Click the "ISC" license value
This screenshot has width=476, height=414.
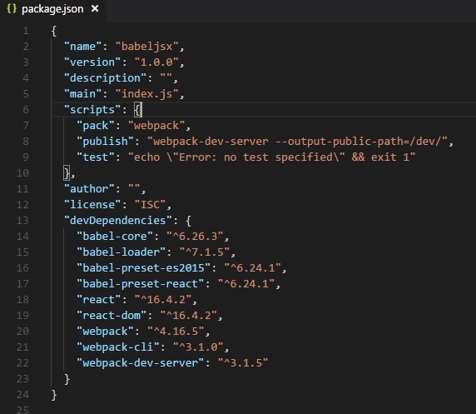[x=151, y=205]
